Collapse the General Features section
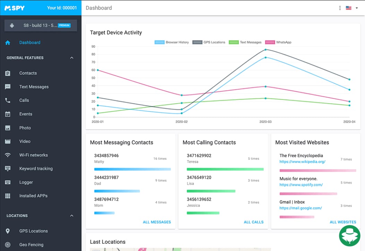365x251 pixels. (71, 58)
